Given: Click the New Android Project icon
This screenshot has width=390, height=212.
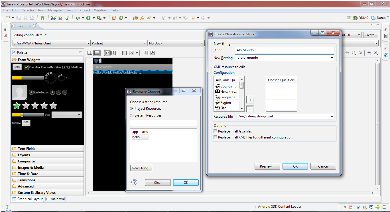Looking at the screenshot, I should click(x=53, y=18).
